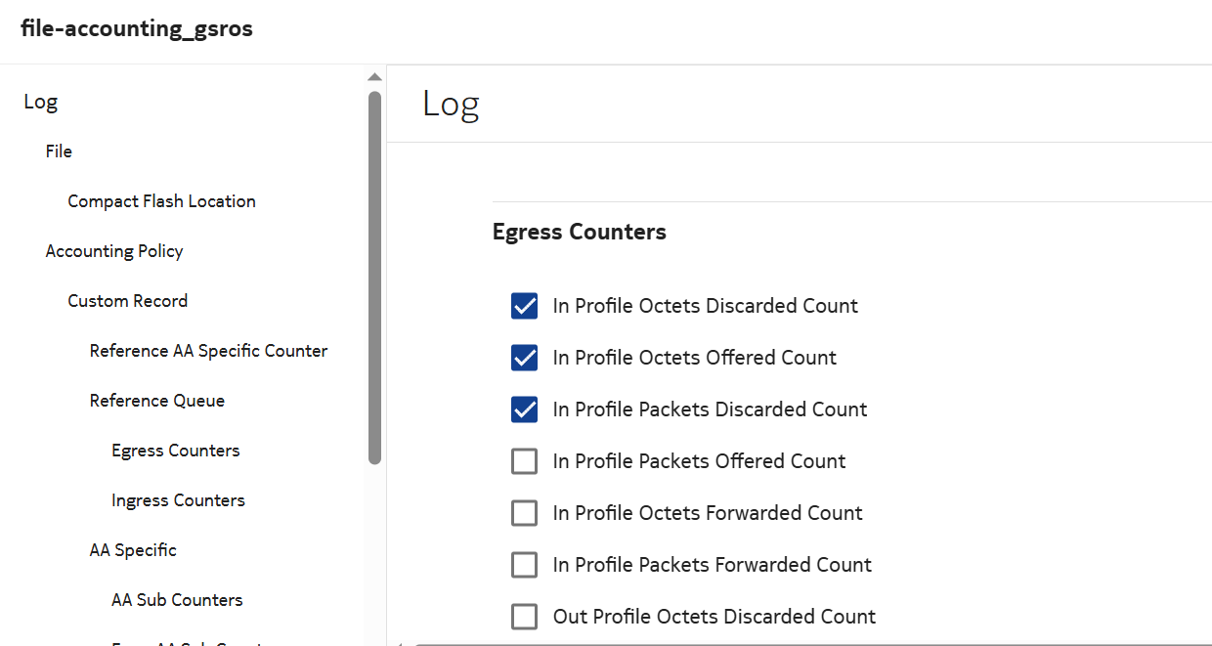The width and height of the screenshot is (1212, 646).
Task: Uncheck In Profile Octets Discarded Count
Action: click(x=525, y=306)
